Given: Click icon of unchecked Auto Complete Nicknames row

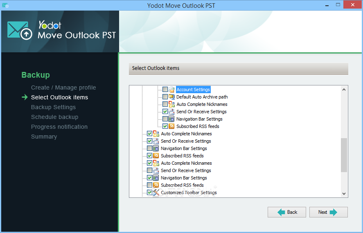Looking at the screenshot, I should (x=171, y=104).
